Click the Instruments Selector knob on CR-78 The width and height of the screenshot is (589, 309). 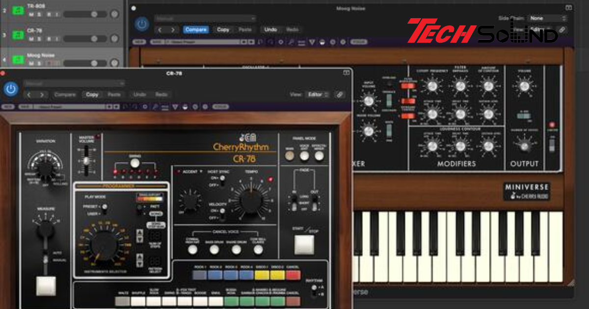(x=104, y=244)
